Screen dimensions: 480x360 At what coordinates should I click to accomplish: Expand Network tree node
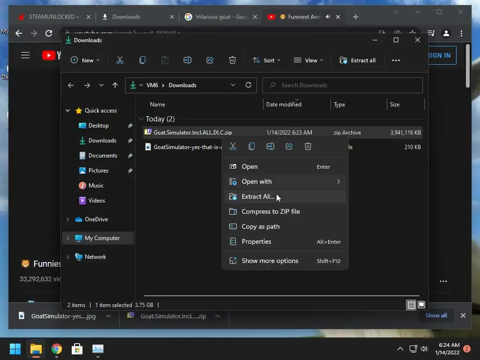67,257
